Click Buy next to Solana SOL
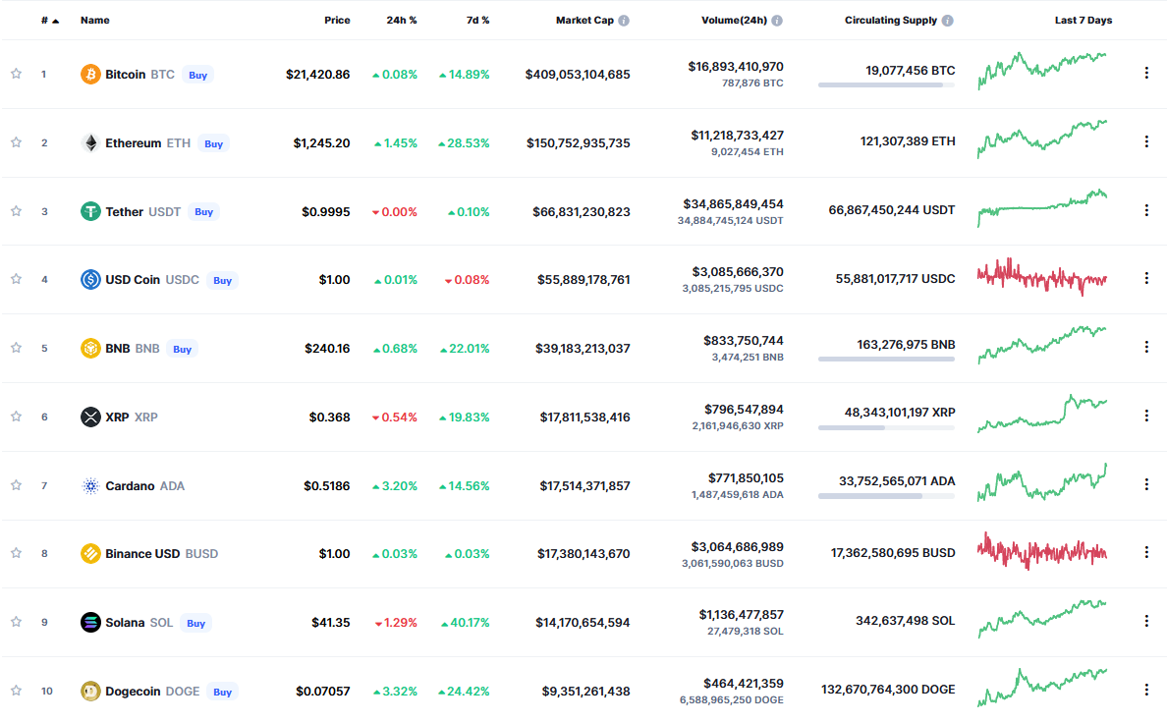This screenshot has width=1167, height=723. [195, 623]
